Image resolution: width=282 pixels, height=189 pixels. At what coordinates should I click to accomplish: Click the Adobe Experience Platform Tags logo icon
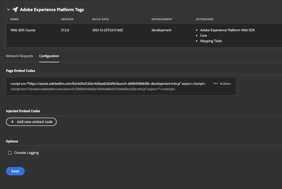16,9
